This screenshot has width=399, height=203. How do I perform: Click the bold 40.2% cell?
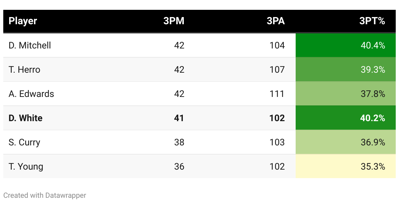click(x=345, y=118)
